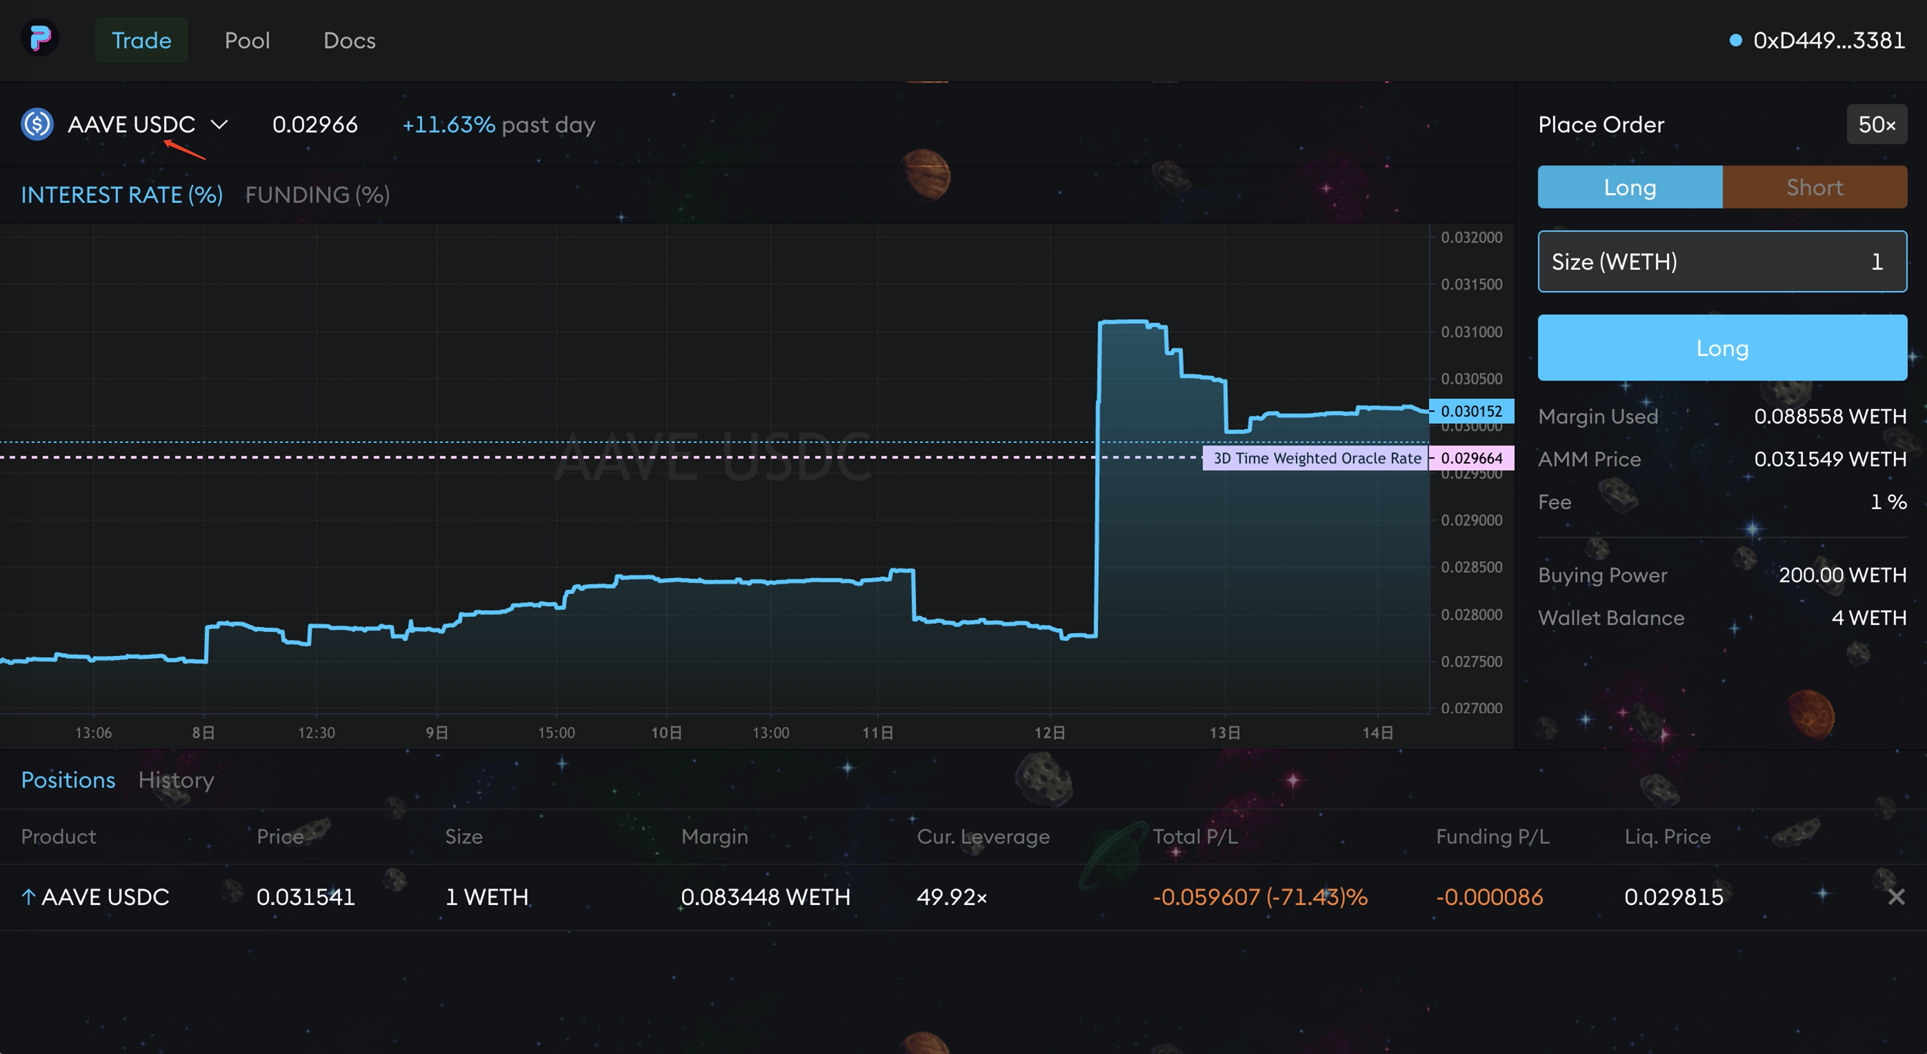Show the INTEREST RATE (%) chart
The image size is (1927, 1054).
click(122, 195)
